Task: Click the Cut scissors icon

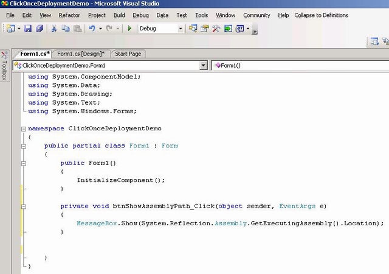Action: [54, 29]
